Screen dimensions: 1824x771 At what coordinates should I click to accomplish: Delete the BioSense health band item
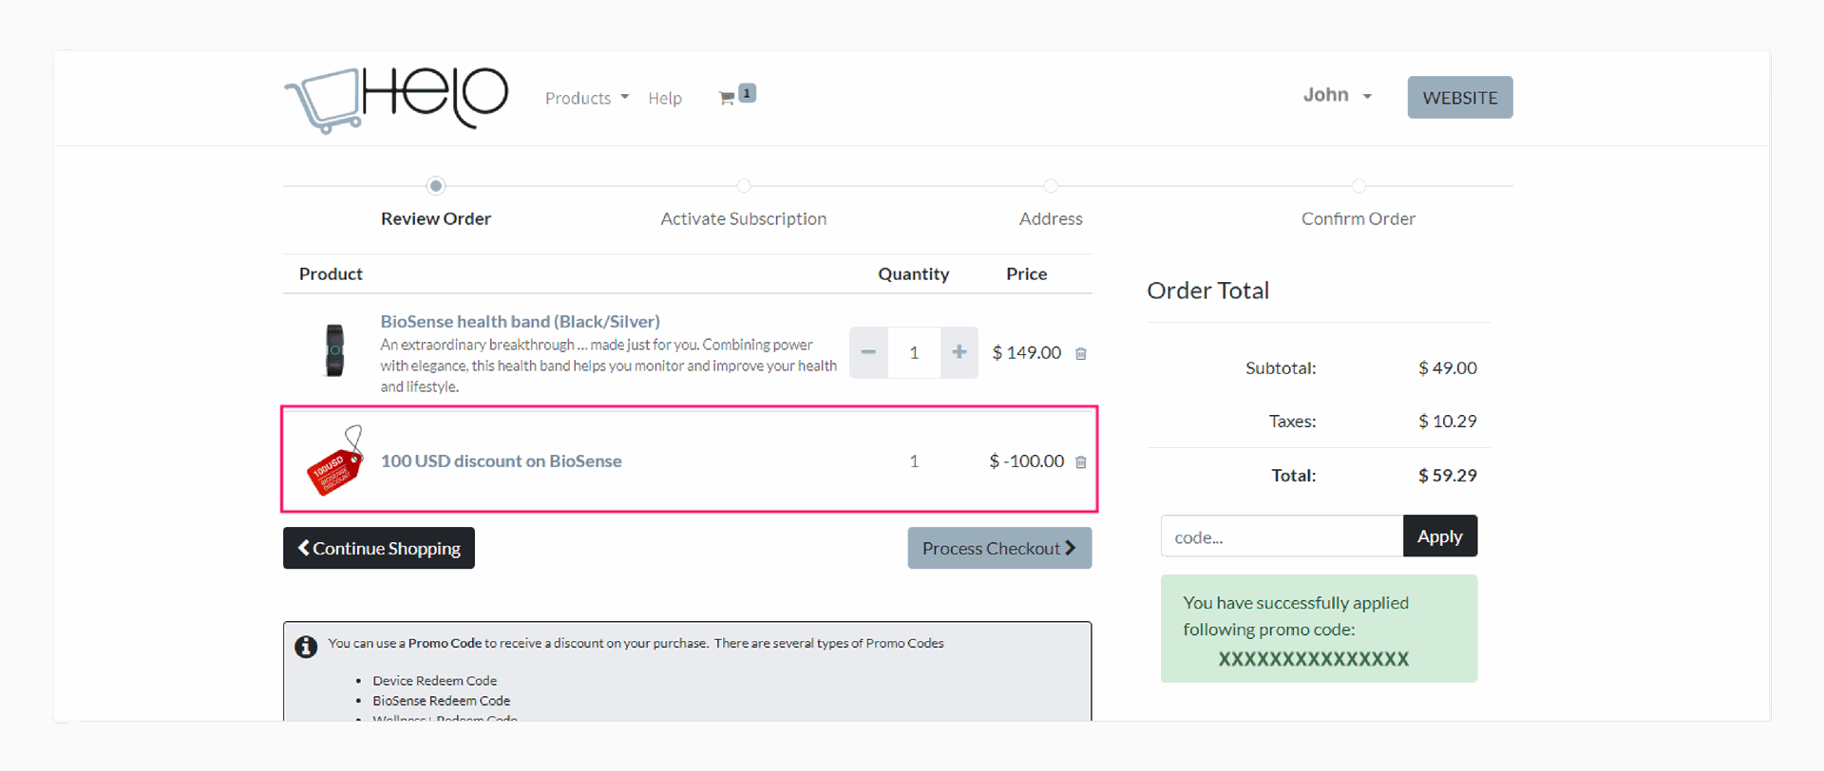click(x=1080, y=352)
